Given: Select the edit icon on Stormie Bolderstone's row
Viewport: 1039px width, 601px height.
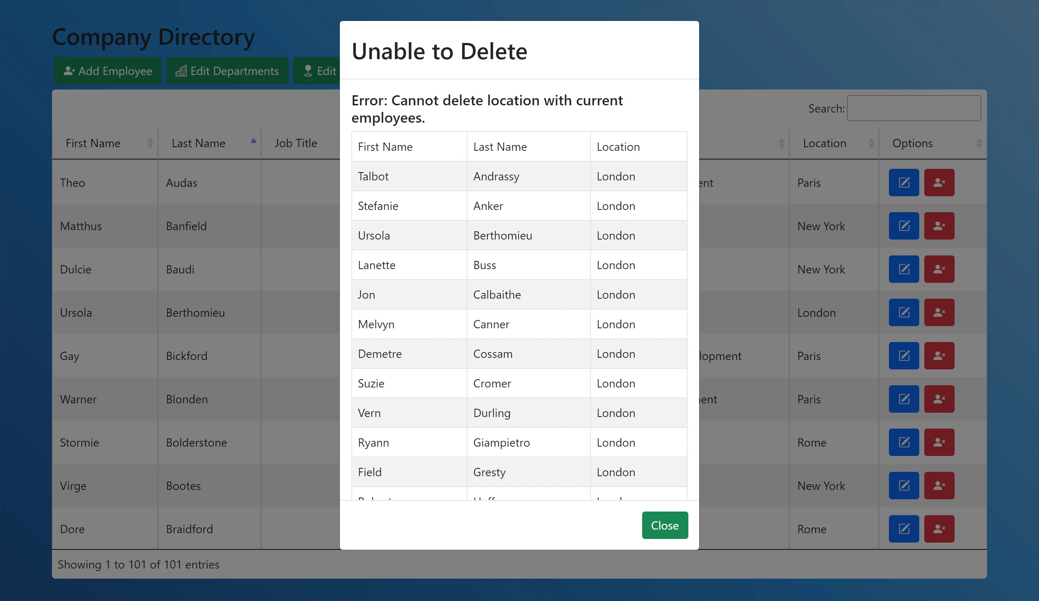Looking at the screenshot, I should click(903, 442).
